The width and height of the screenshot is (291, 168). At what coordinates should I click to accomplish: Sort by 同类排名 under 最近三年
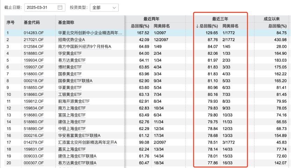[x=230, y=26]
